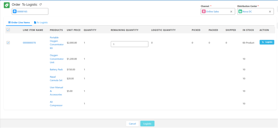The height and width of the screenshot is (128, 278).
Task: Open the Battery Pack product link
Action: pyautogui.click(x=56, y=69)
